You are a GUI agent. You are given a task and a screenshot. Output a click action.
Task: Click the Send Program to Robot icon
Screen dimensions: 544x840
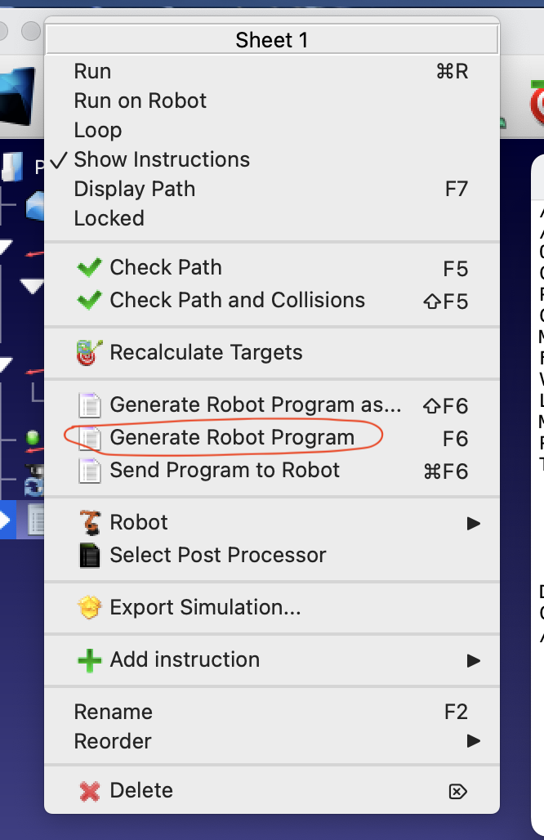pos(89,471)
